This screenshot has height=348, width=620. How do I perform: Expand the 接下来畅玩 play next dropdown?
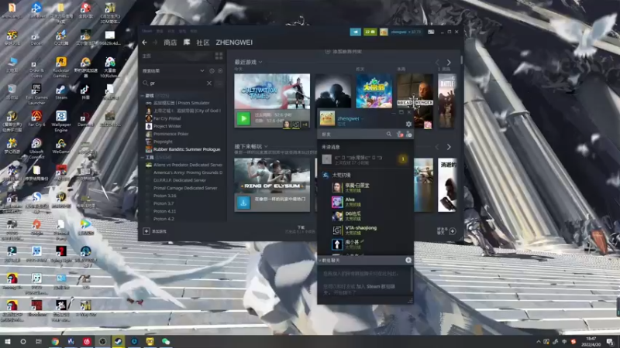266,146
